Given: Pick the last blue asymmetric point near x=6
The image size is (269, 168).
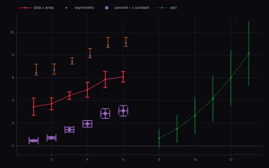Looking at the screenshot, I should pyautogui.click(x=126, y=43).
